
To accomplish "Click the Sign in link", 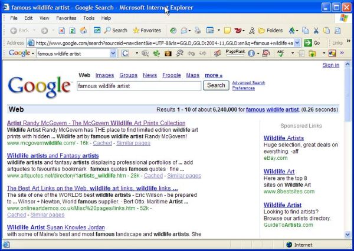I will (x=331, y=65).
